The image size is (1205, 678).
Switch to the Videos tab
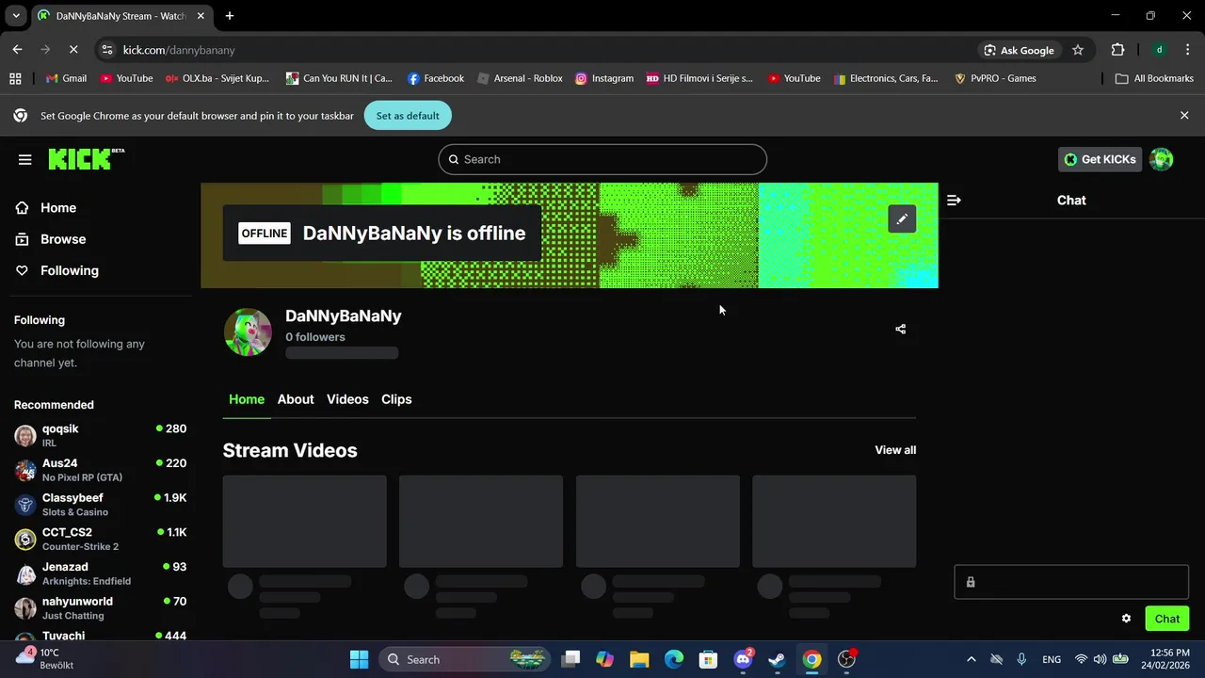coord(347,399)
